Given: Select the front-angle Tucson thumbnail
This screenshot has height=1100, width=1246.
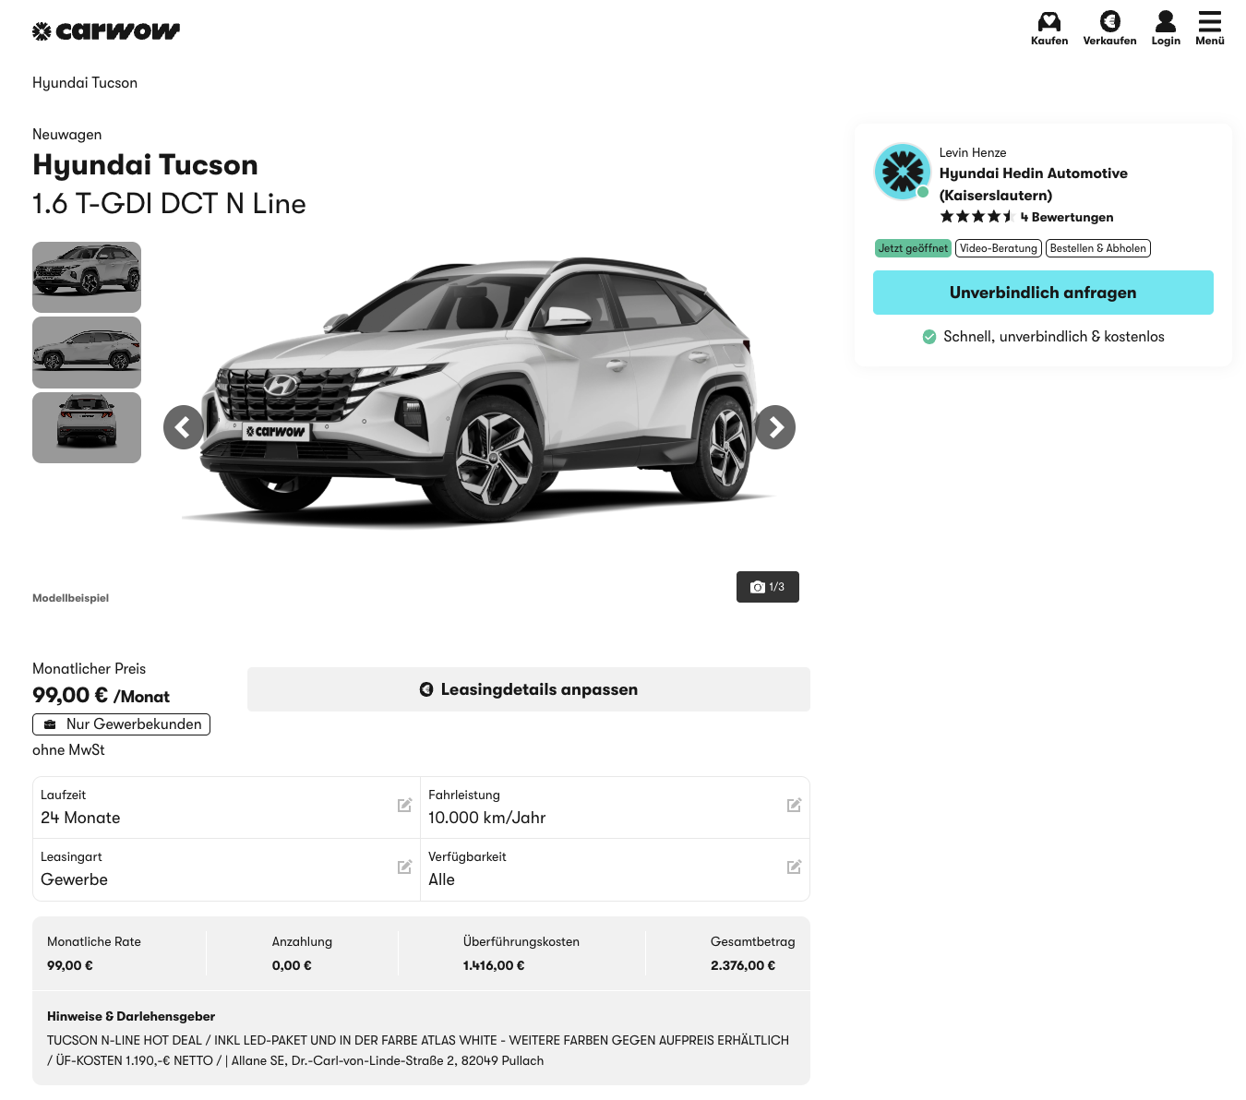Looking at the screenshot, I should [87, 277].
